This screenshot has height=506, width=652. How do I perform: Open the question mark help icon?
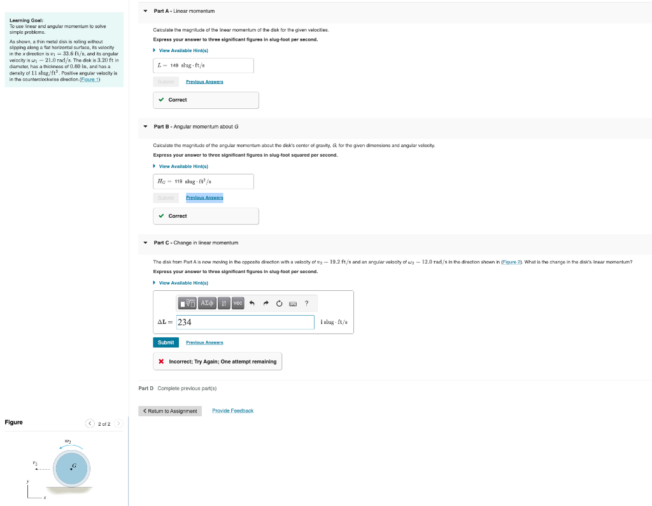tap(306, 303)
